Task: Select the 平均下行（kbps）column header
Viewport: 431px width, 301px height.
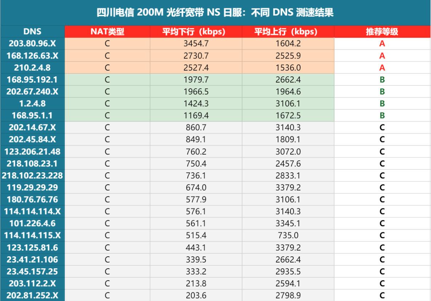Action: click(195, 32)
